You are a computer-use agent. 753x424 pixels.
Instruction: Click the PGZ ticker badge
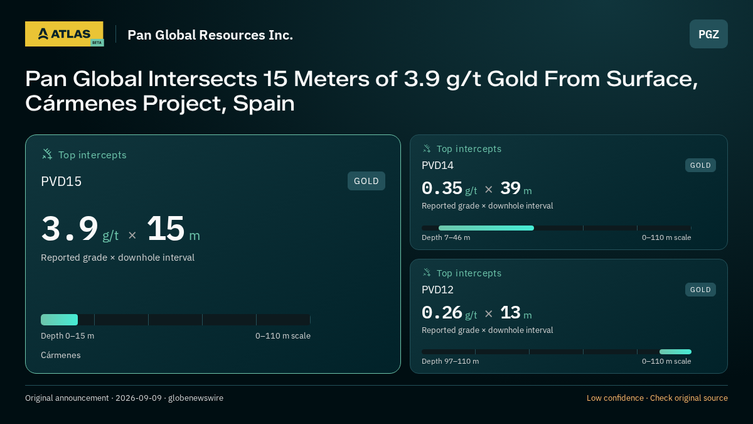click(708, 34)
